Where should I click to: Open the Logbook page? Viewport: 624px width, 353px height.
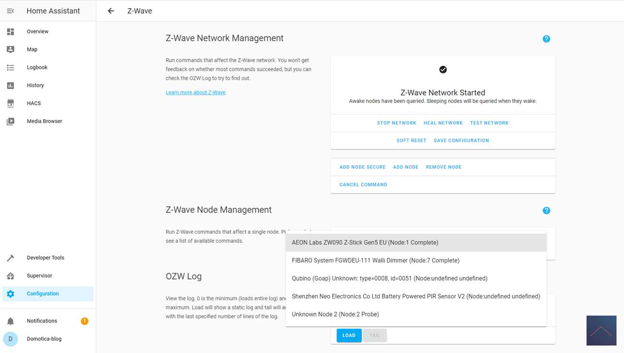click(37, 68)
